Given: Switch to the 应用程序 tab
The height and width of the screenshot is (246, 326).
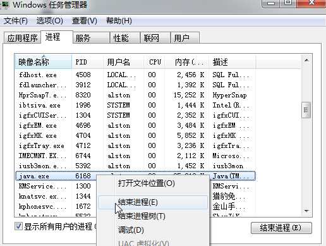Looking at the screenshot, I should tap(22, 38).
